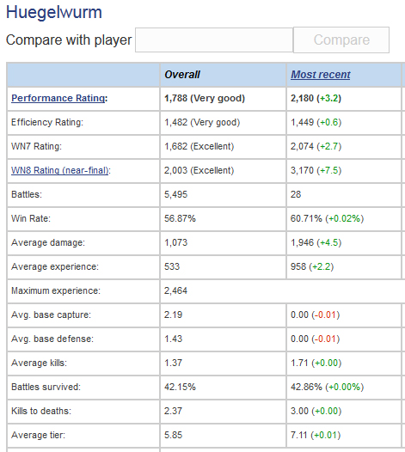The height and width of the screenshot is (452, 405).
Task: Open the Performance Rating link
Action: tap(58, 98)
